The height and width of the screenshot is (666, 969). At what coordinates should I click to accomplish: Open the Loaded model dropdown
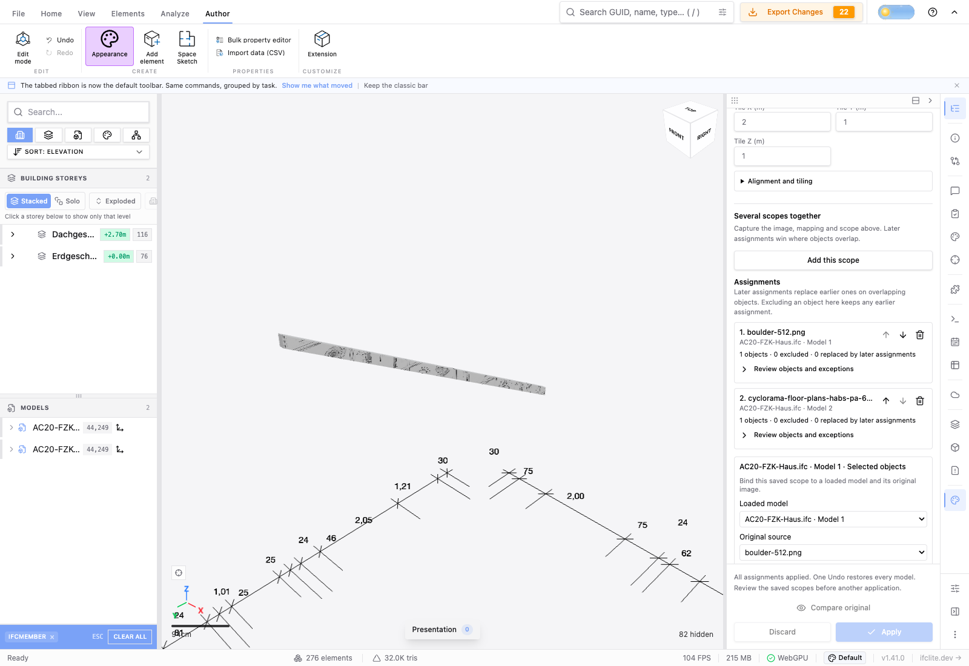click(833, 519)
